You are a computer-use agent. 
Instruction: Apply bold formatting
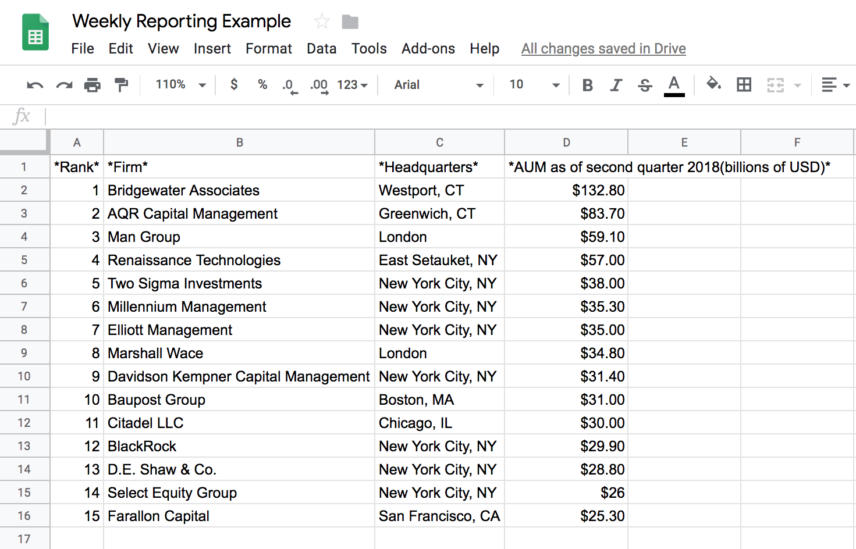pyautogui.click(x=587, y=84)
